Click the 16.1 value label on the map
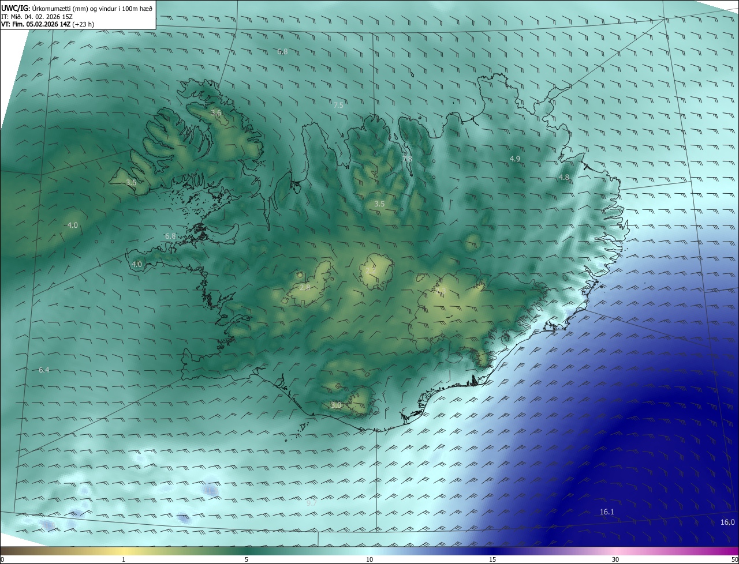Viewport: 739px width, 564px height. click(x=607, y=512)
